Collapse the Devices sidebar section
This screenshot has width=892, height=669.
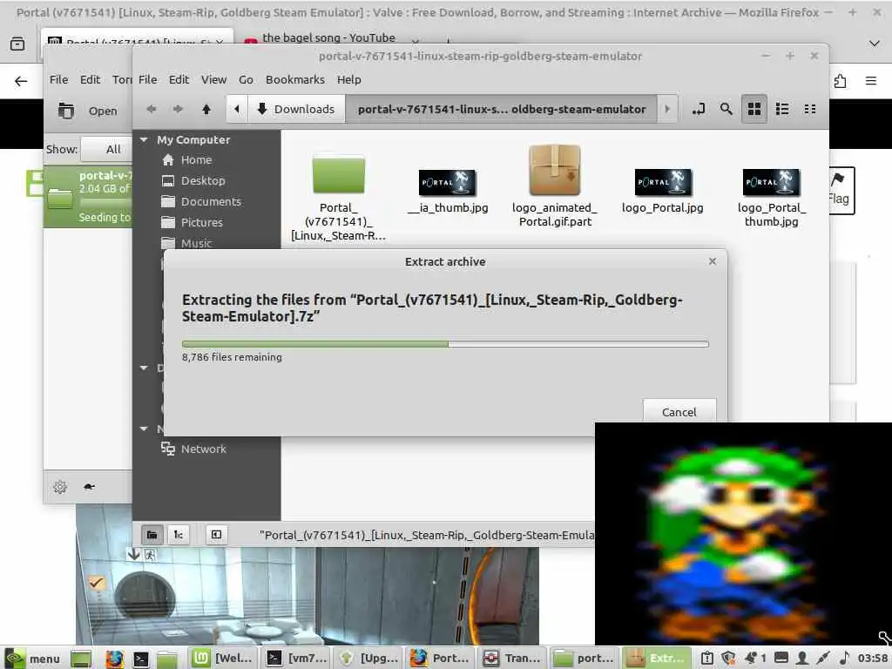(144, 368)
